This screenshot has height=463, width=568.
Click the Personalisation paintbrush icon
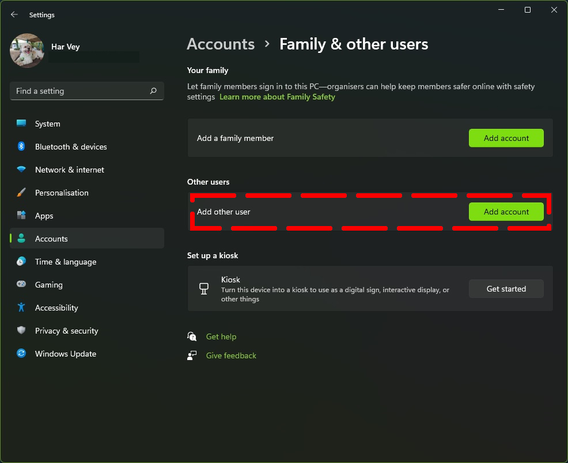point(21,193)
